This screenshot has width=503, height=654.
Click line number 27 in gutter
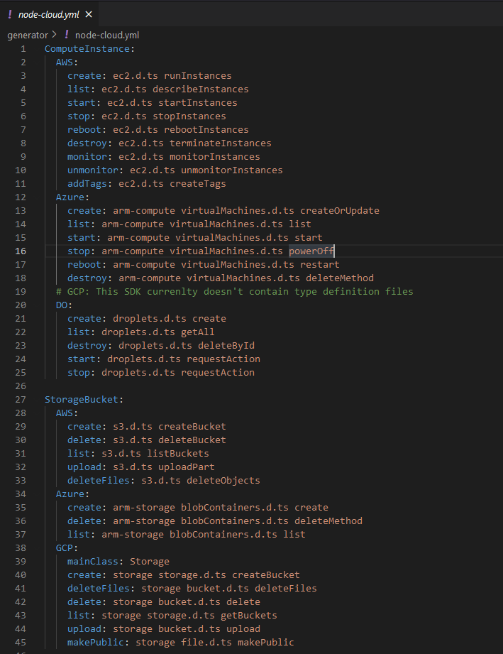[x=21, y=400]
